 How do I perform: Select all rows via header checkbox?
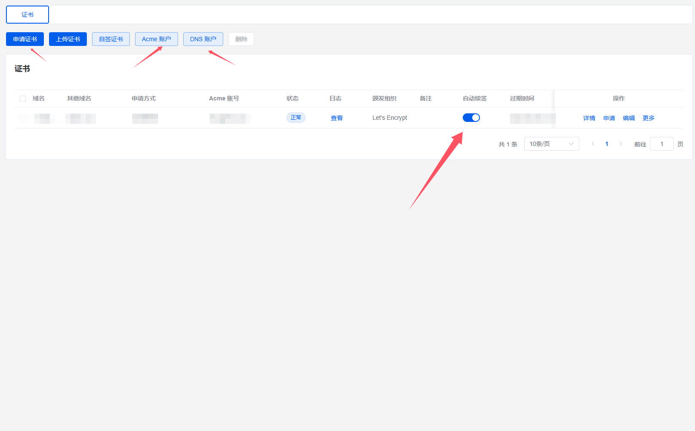23,99
